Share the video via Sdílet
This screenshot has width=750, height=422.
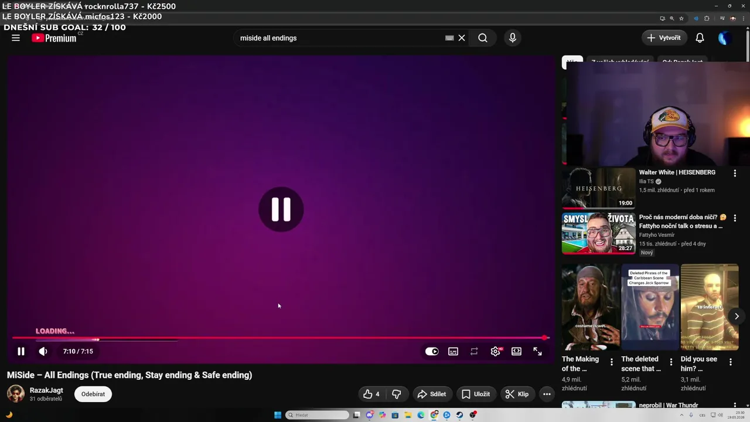(x=432, y=394)
